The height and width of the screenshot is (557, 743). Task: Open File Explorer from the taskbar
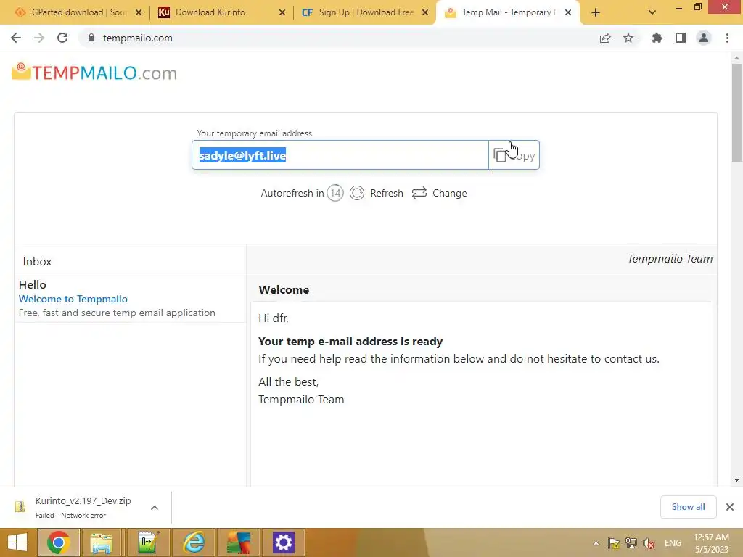pos(102,542)
